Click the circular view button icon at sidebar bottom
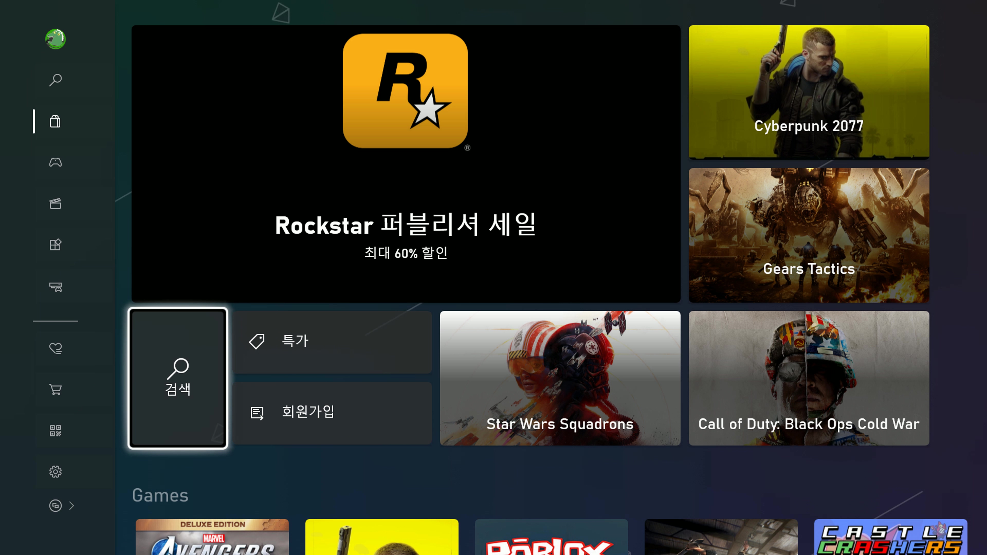 [56, 506]
